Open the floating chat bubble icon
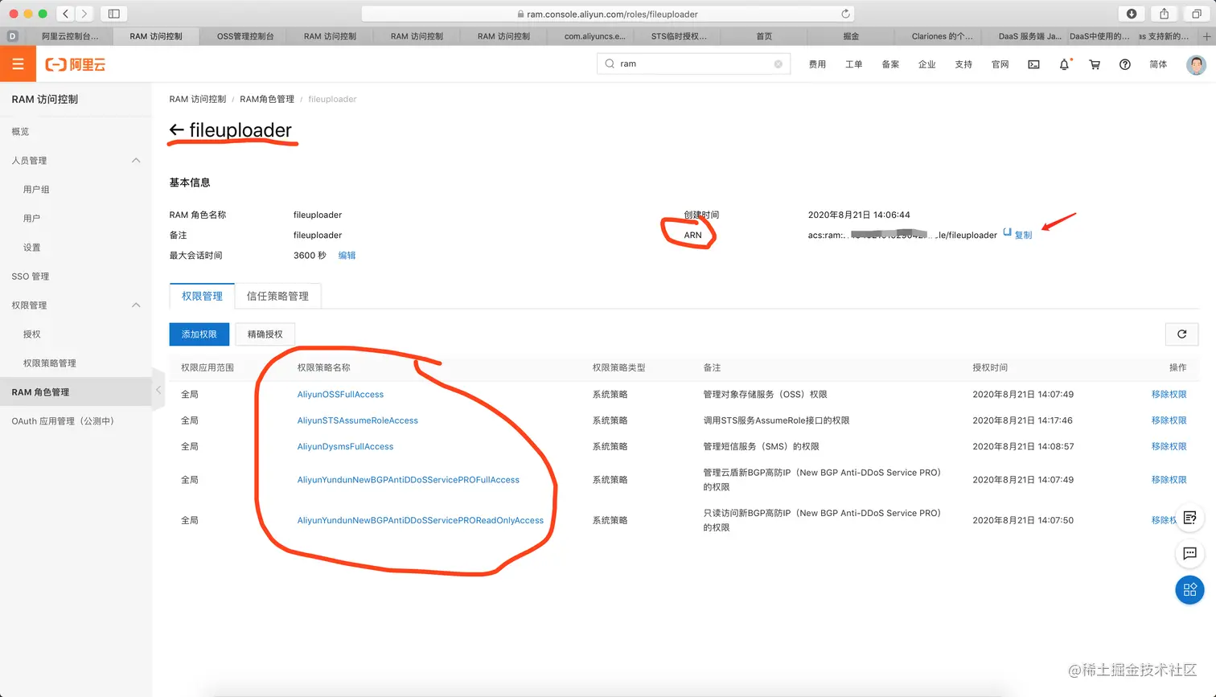 [x=1190, y=553]
